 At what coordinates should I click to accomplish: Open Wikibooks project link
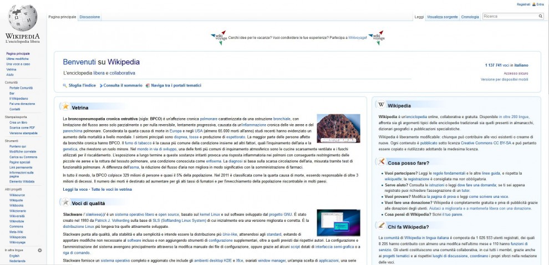[17, 206]
